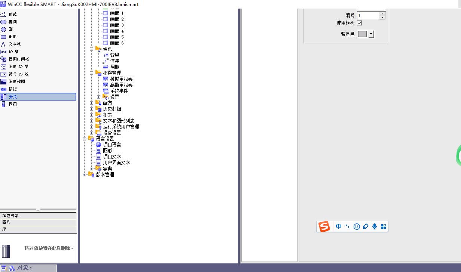Select the 按钮 button object tool
The image size is (461, 272).
[x=12, y=89]
